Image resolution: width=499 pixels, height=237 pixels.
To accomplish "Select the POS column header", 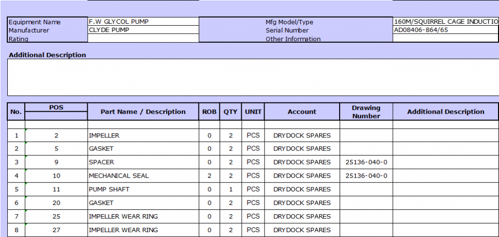I will [x=56, y=107].
